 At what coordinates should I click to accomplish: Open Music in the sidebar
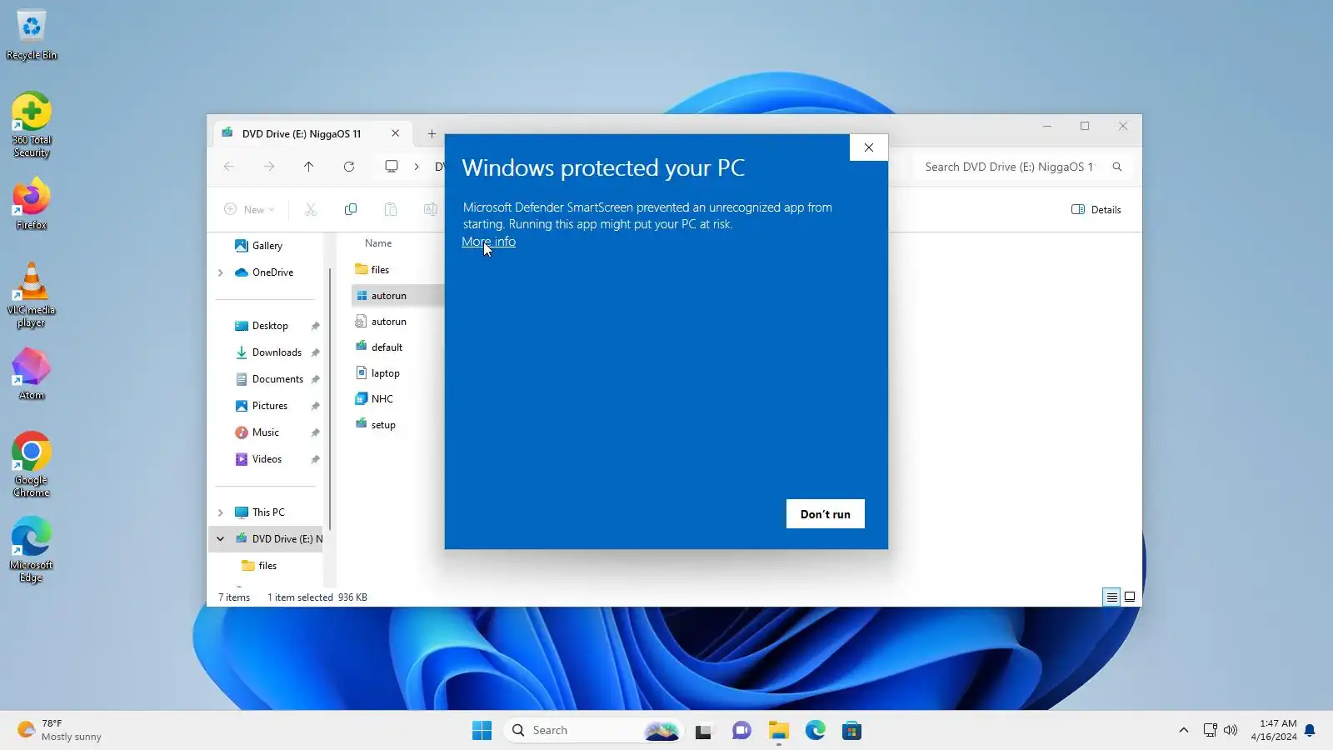click(x=257, y=432)
